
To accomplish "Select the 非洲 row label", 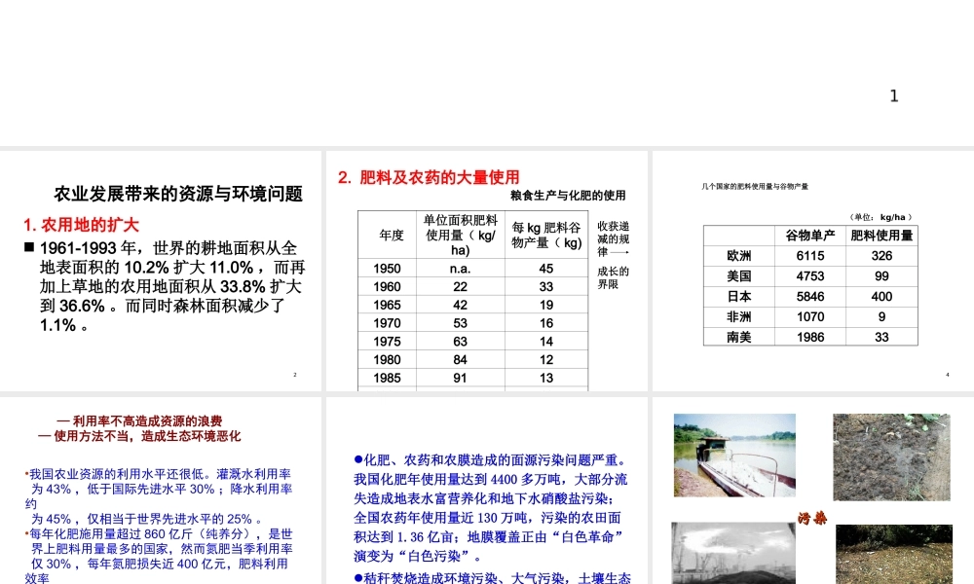I will point(739,316).
